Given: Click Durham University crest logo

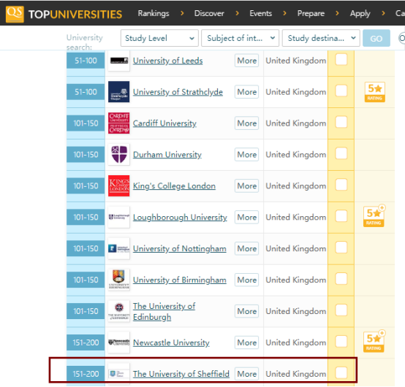Looking at the screenshot, I should (x=119, y=154).
